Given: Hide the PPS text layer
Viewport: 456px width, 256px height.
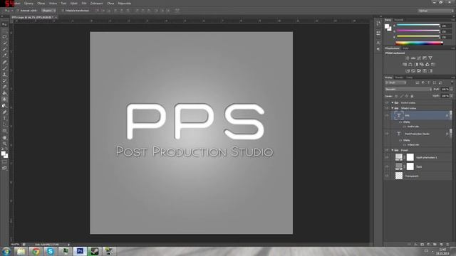Looking at the screenshot, I should [x=387, y=115].
